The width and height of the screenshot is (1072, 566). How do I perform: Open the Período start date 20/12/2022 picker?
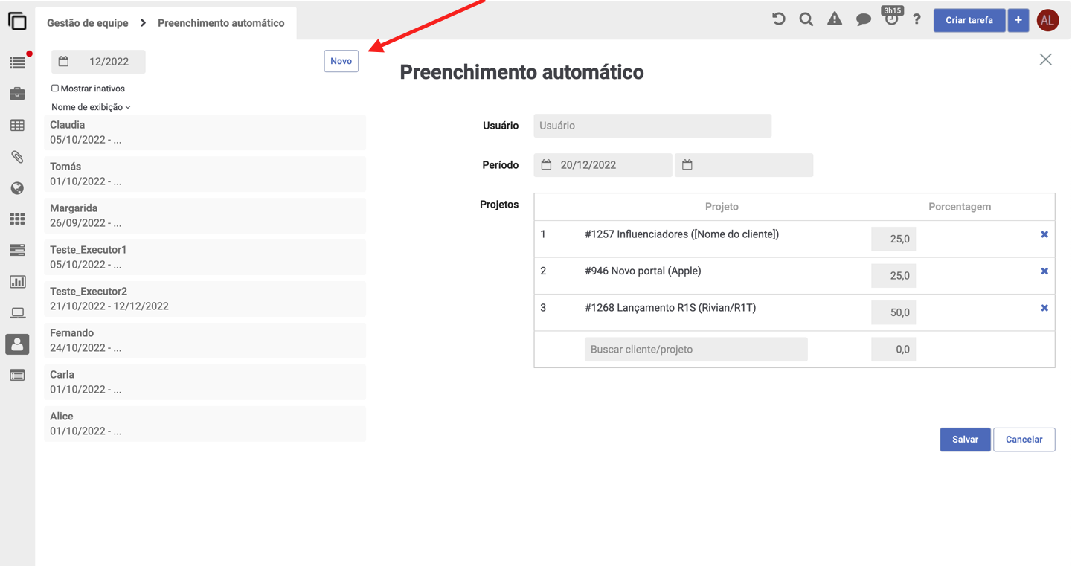[603, 165]
